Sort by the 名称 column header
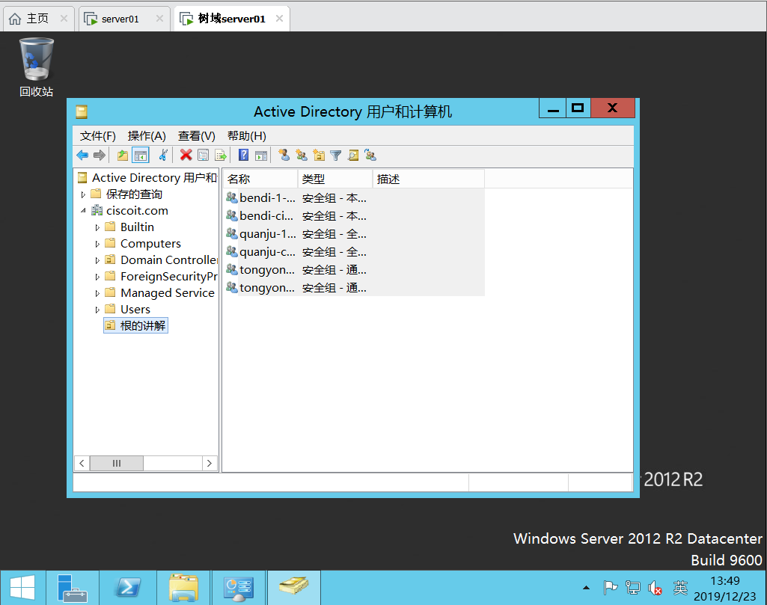 click(x=260, y=179)
